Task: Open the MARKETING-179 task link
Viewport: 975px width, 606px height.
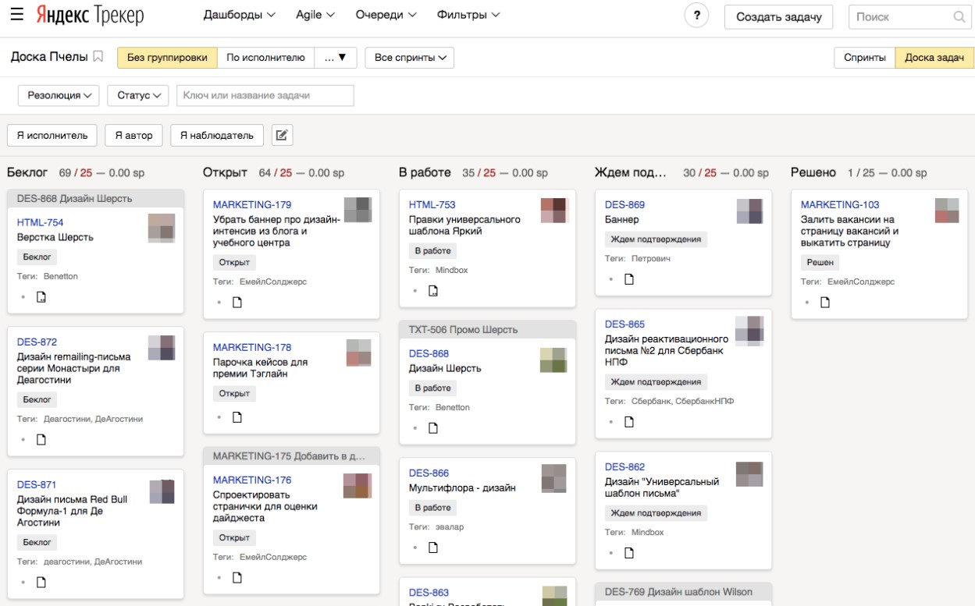Action: tap(252, 204)
